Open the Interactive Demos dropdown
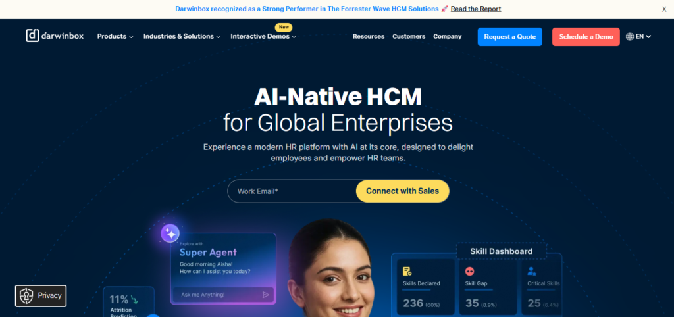 pyautogui.click(x=263, y=37)
